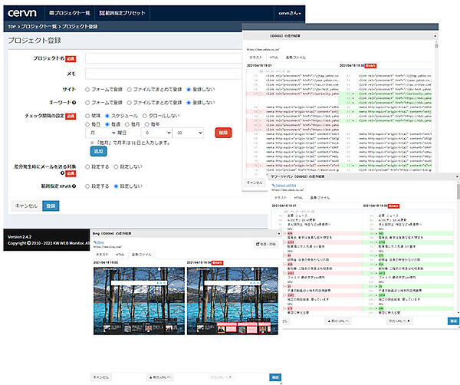Click the blue 追加 button
460x385 pixels.
click(x=99, y=152)
